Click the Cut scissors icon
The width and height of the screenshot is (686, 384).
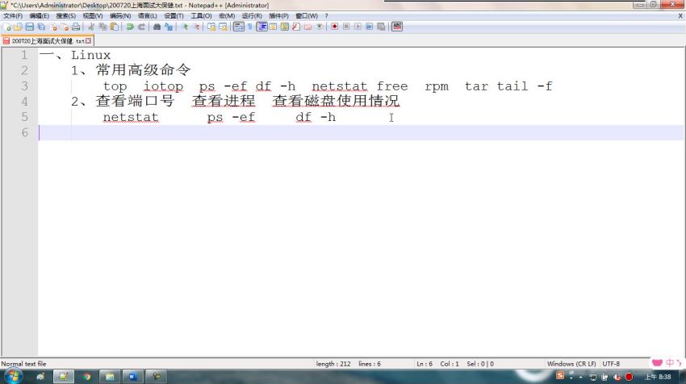[91, 27]
